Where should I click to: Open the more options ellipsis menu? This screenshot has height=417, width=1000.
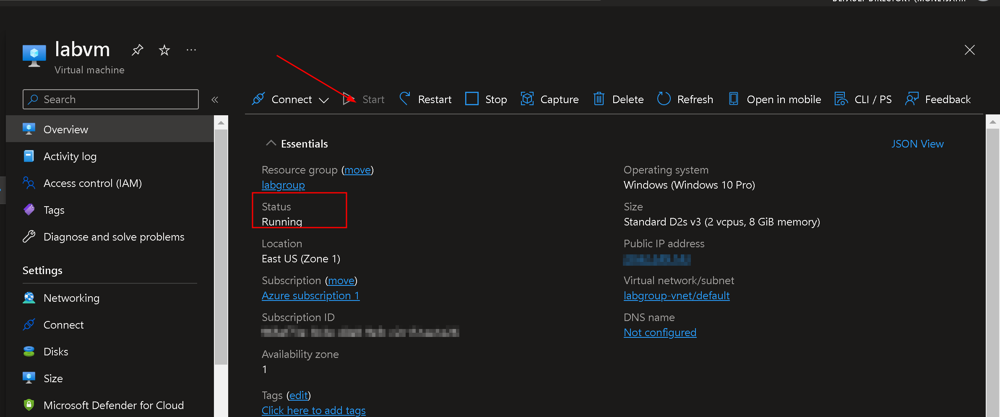(x=191, y=50)
